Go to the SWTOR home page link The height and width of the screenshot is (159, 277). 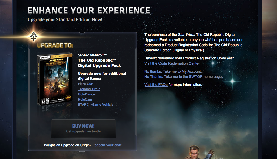click(183, 77)
